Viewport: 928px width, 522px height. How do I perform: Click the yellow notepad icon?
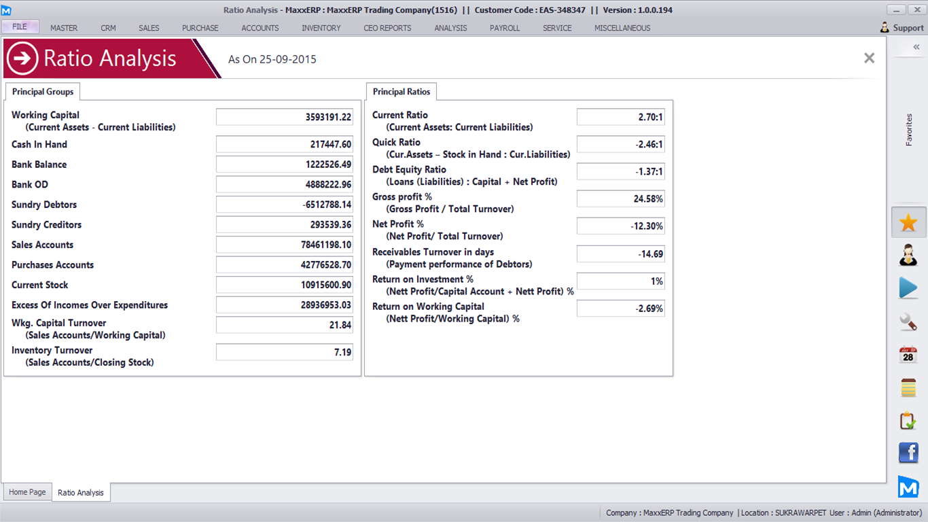click(908, 387)
